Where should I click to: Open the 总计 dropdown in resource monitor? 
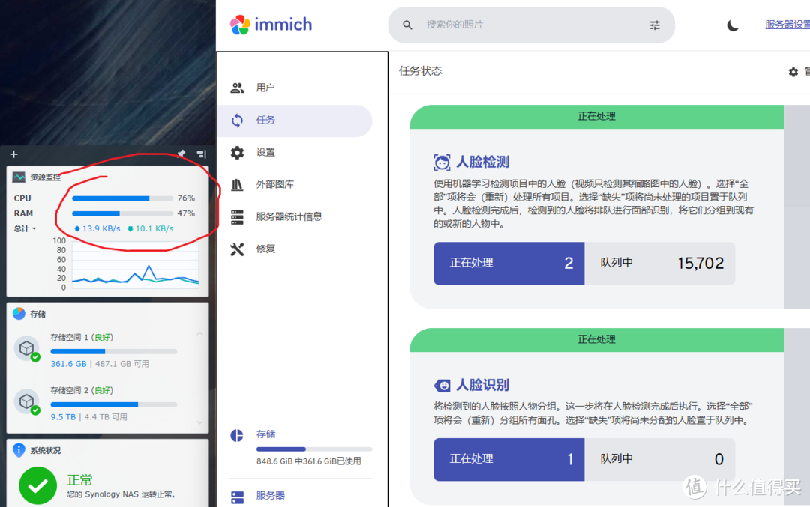[x=25, y=228]
